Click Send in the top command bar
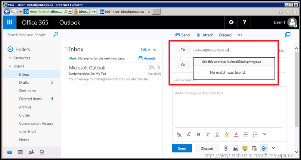 coord(182,35)
